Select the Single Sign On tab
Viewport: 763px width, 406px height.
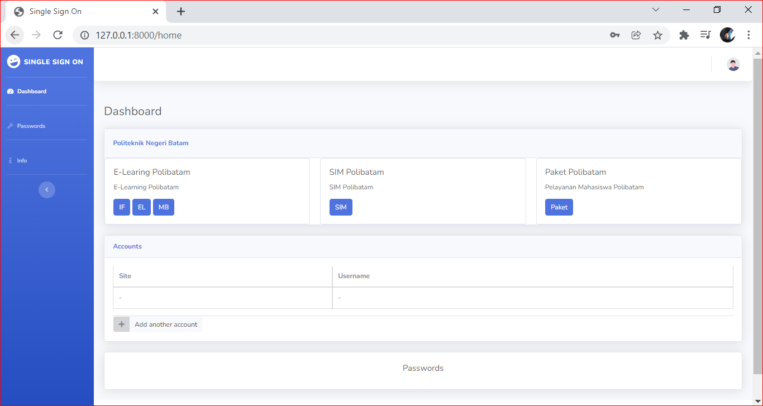coord(87,12)
